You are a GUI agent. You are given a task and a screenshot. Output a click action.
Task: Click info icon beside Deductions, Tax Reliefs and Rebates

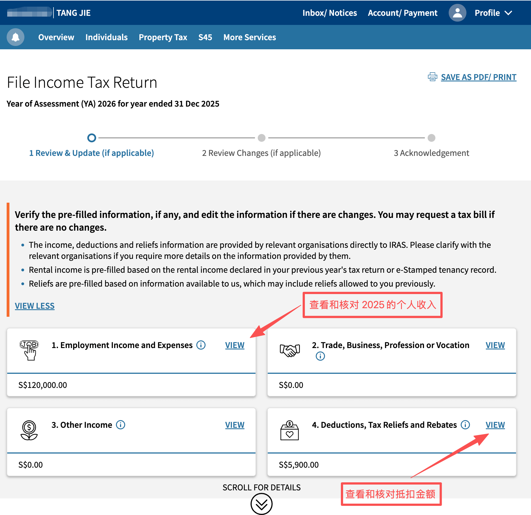click(465, 425)
